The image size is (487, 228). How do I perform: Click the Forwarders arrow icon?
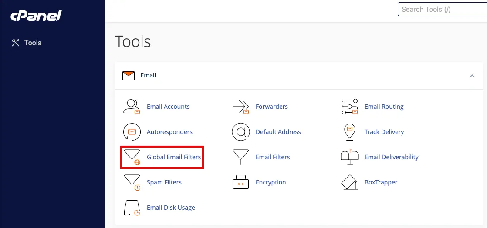pyautogui.click(x=241, y=107)
